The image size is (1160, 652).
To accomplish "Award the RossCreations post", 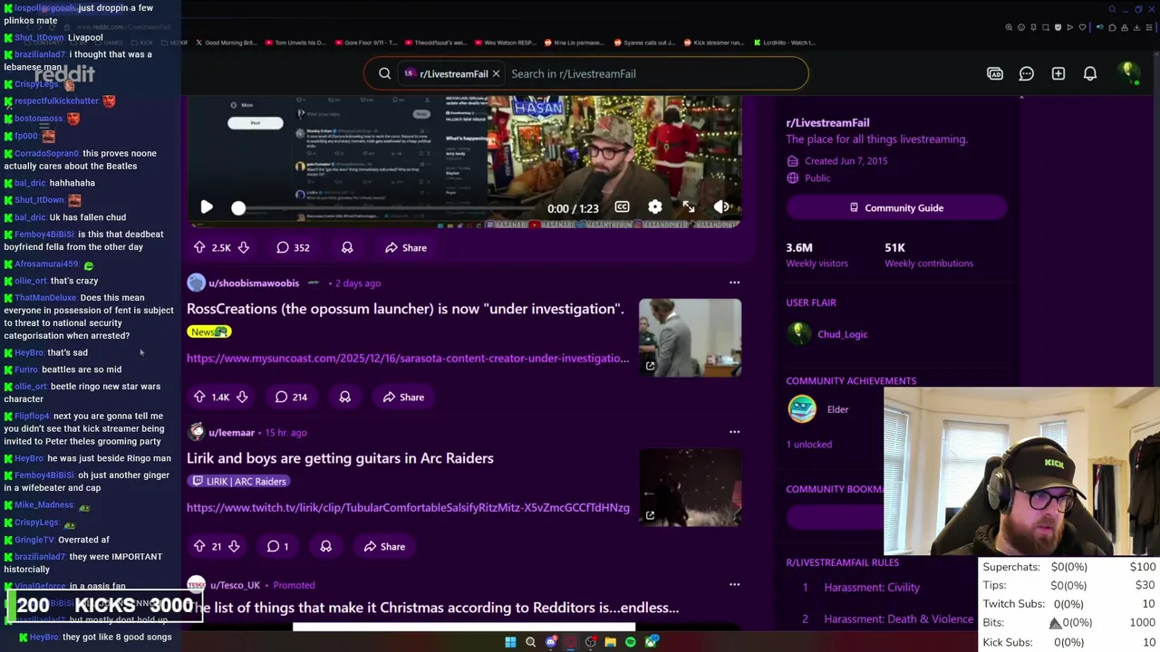I will tap(344, 397).
